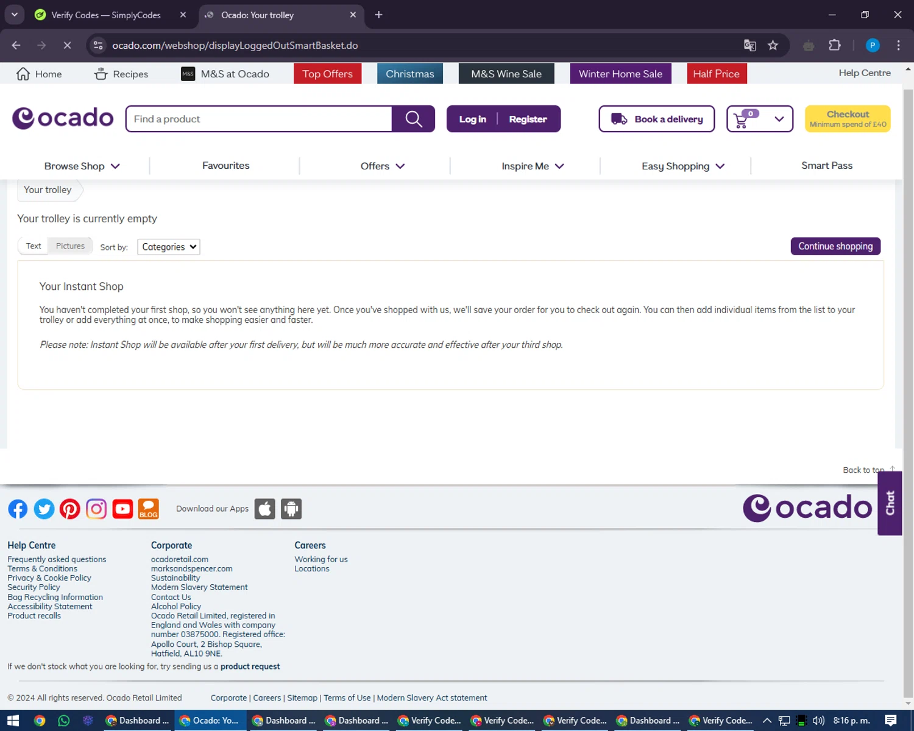Click the M&S logo icon
Screen dimensions: 914x731
click(188, 74)
